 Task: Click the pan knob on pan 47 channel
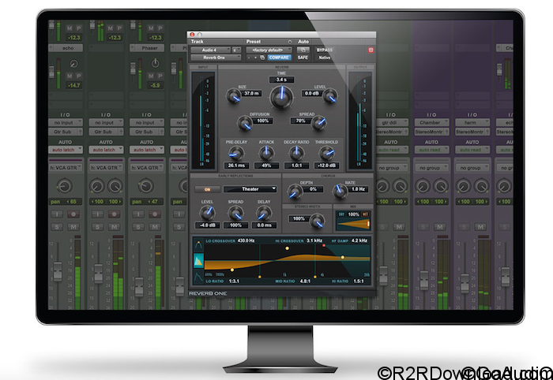pyautogui.click(x=145, y=186)
